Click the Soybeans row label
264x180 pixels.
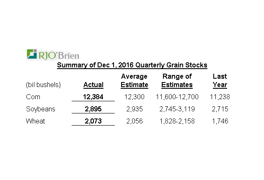coord(40,109)
